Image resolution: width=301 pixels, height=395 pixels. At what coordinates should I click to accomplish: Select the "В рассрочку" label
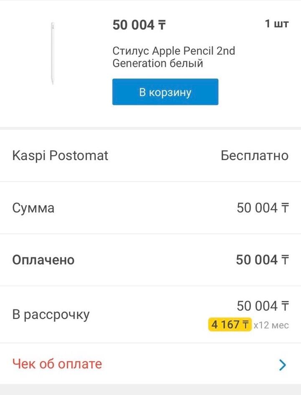click(x=51, y=315)
